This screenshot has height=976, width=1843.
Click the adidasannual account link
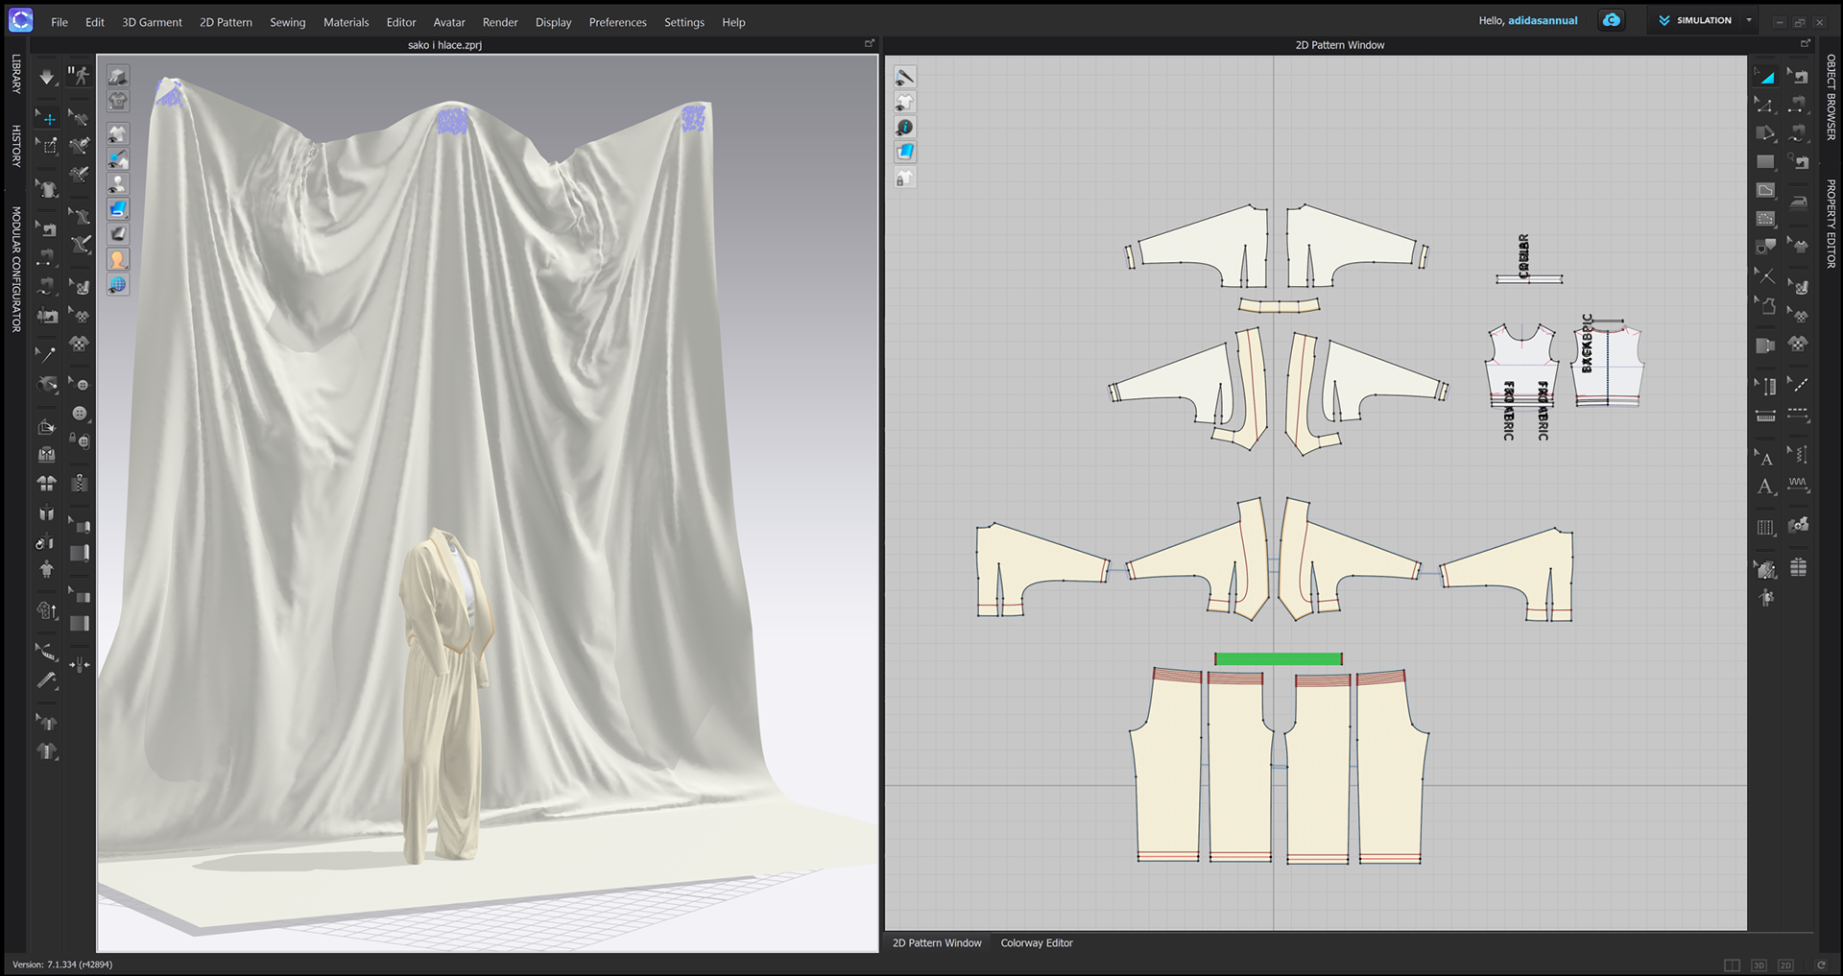pos(1542,19)
